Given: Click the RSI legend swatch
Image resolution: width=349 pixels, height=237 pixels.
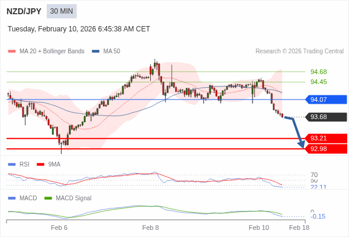Looking at the screenshot, I should click(12, 165).
